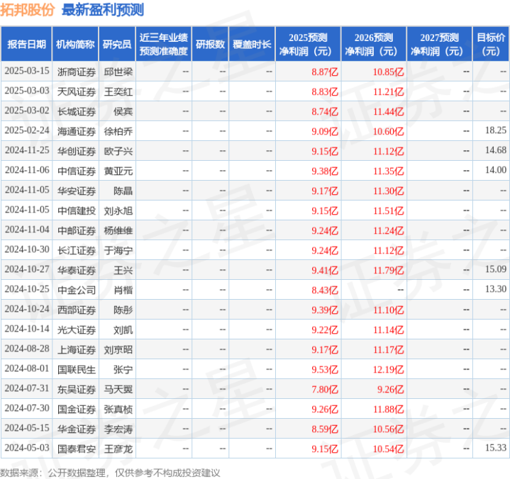The height and width of the screenshot is (479, 510).
Task: Click date cell 2025-03-02
Action: tap(27, 111)
